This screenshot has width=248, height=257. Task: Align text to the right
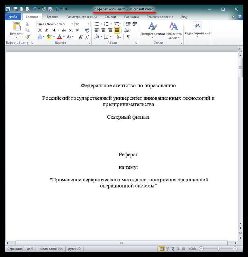pyautogui.click(x=110, y=30)
